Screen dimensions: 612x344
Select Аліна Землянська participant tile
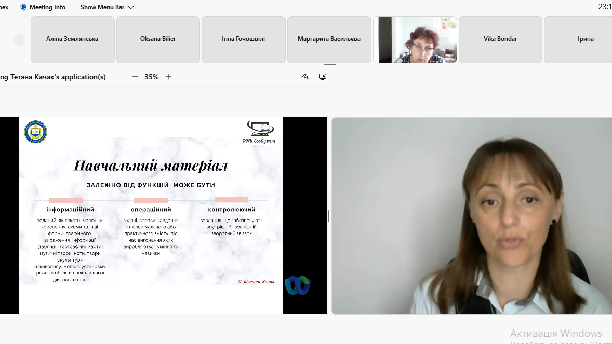(x=72, y=39)
